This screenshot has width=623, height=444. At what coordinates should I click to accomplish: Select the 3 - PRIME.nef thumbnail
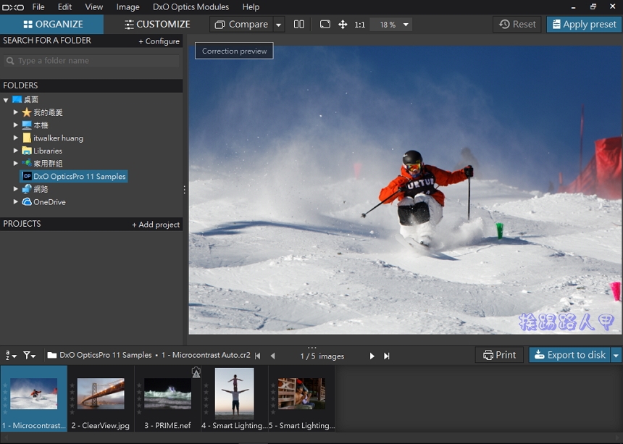click(x=167, y=398)
